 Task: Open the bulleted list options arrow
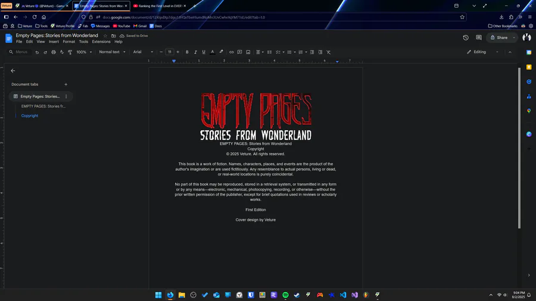295,52
